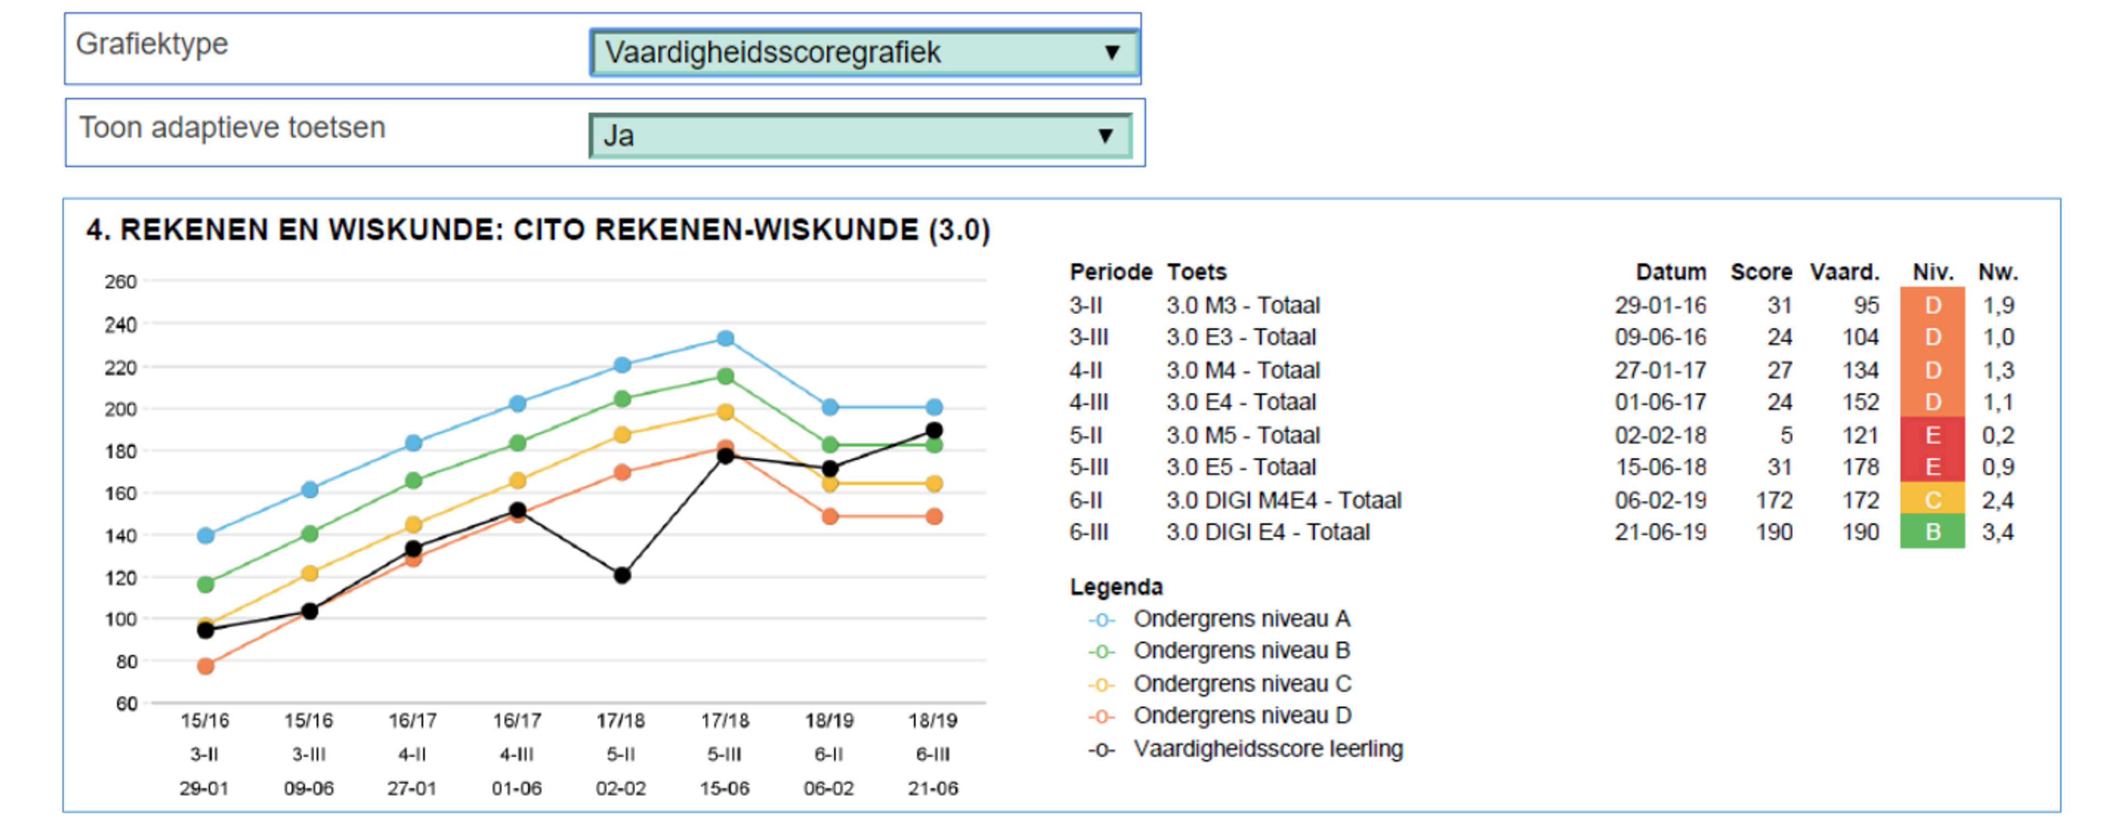Image resolution: width=2113 pixels, height=820 pixels.
Task: Click the row 3.0 E3 - Totaal
Action: (1542, 337)
